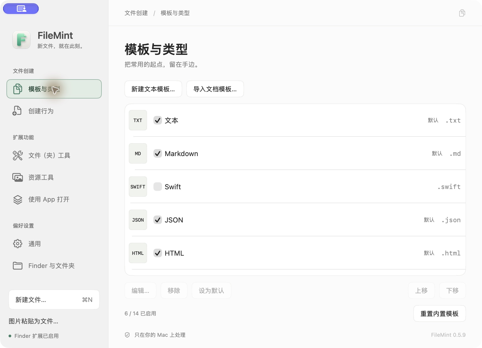Click the 下移 button
The image size is (482, 348).
point(452,290)
